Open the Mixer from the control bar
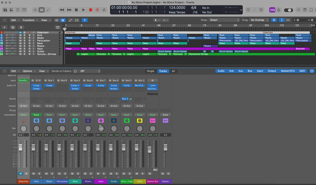The image size is (316, 185). [x=42, y=10]
